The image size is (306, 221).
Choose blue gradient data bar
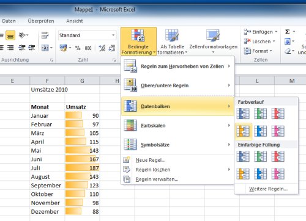243,114
